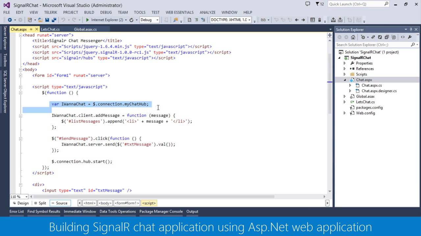
Task: Click the Collapse All icon in Solution Explorer
Action: pos(387,37)
